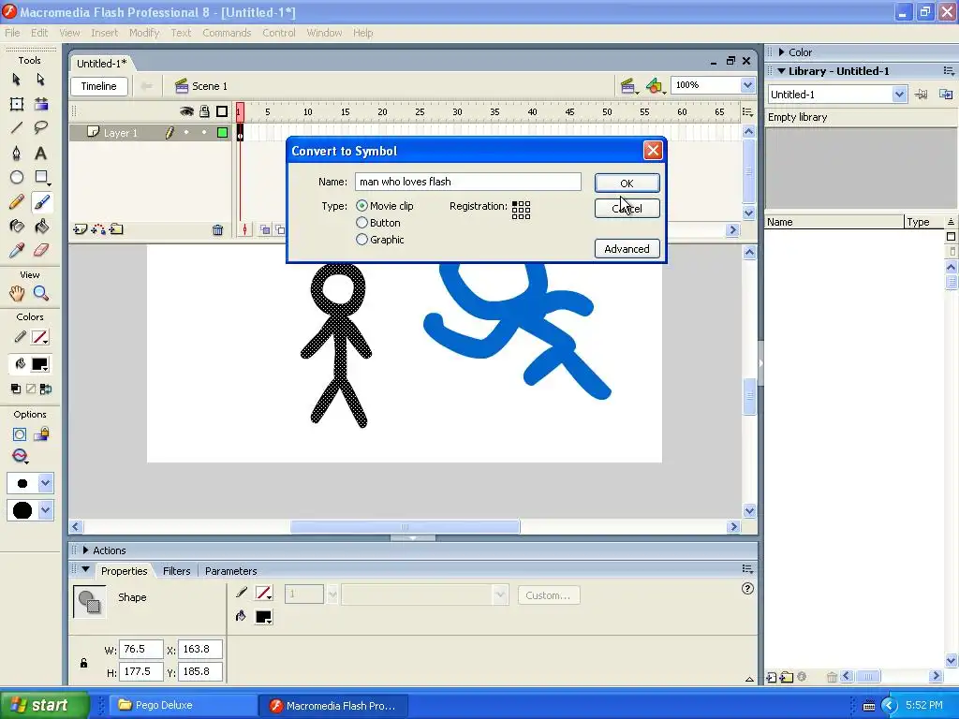Expand the Color panel
Viewport: 959px width, 719px height.
(x=782, y=52)
